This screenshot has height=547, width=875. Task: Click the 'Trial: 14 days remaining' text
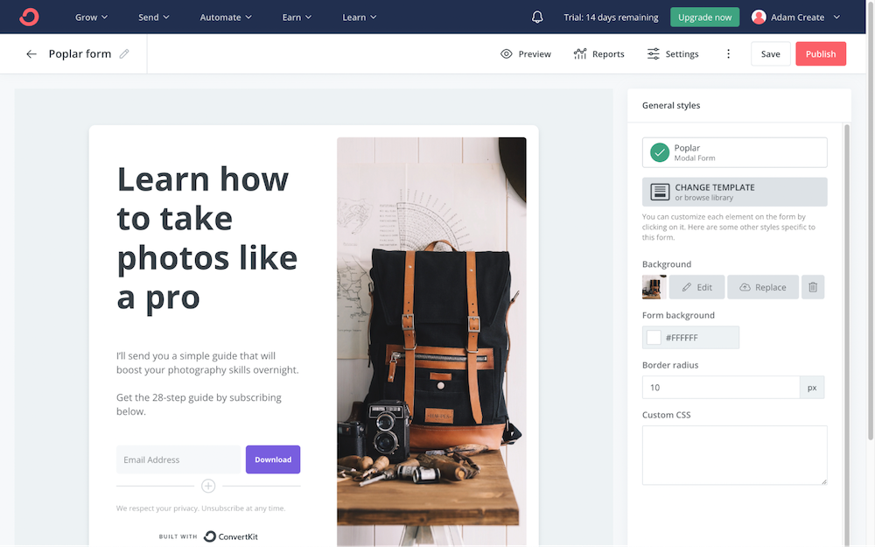[x=611, y=18]
